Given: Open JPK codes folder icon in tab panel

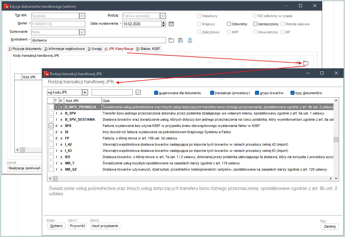Looking at the screenshot, I should point(305,63).
